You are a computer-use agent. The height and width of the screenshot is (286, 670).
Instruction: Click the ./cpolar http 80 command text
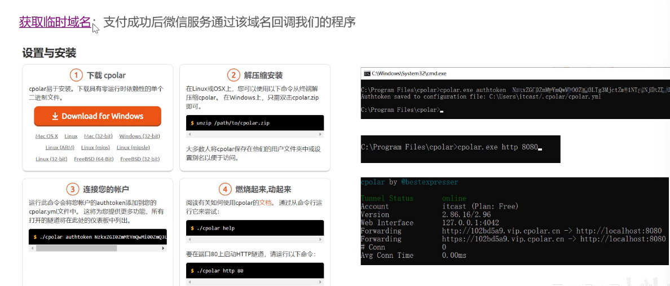219,271
